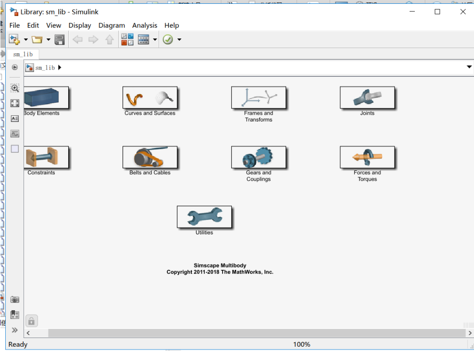Click the horizontal scrollbar right arrow
The width and height of the screenshot is (474, 351).
[470, 333]
